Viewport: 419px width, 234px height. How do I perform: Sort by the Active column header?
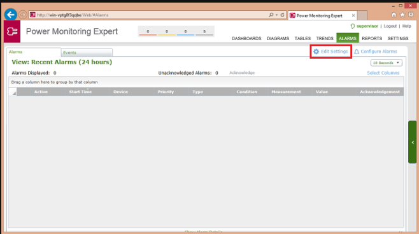tap(41, 92)
